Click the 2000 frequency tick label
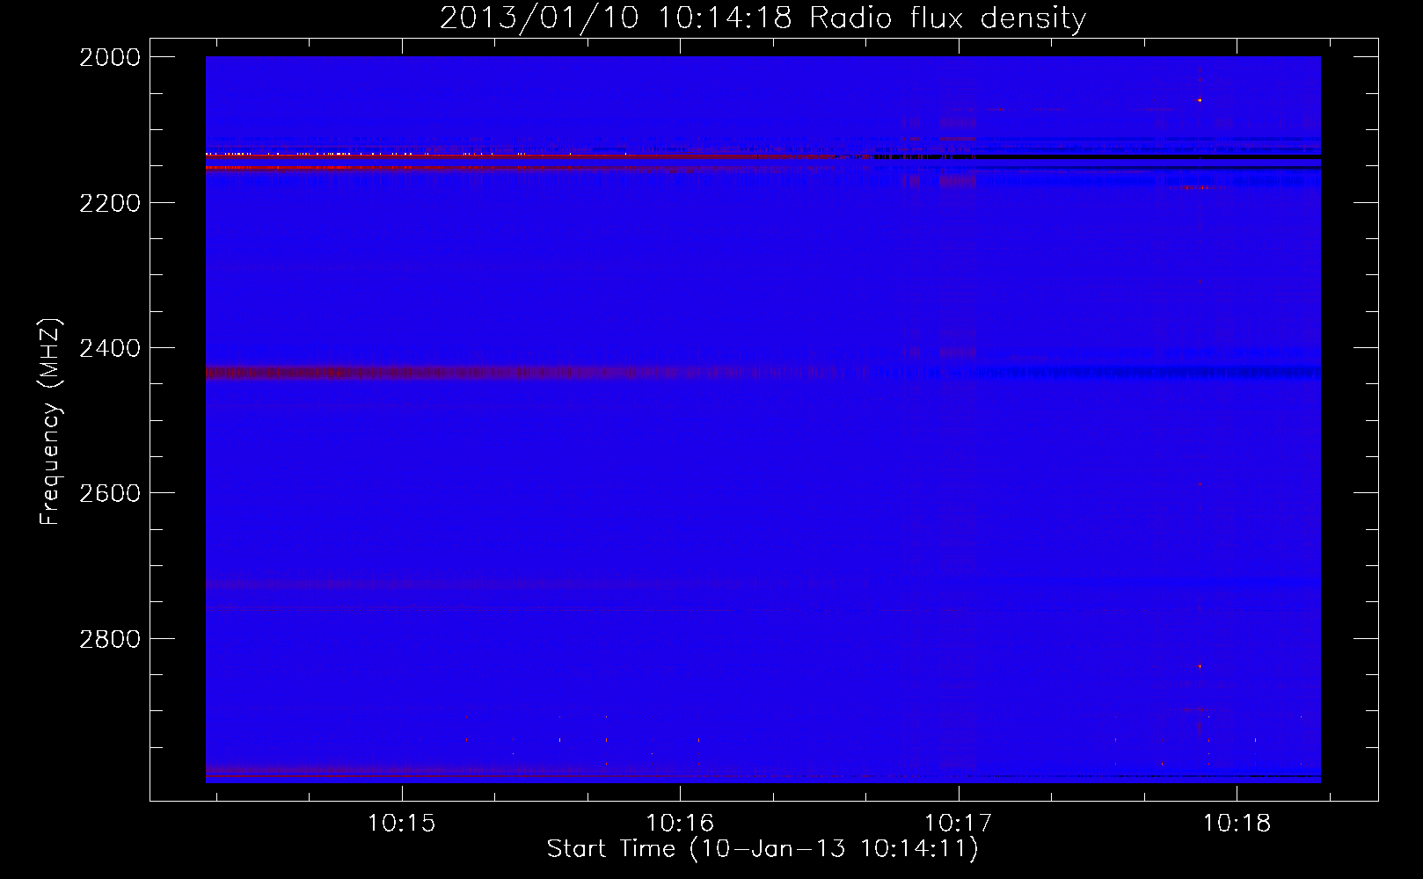1423x879 pixels. pyautogui.click(x=110, y=57)
